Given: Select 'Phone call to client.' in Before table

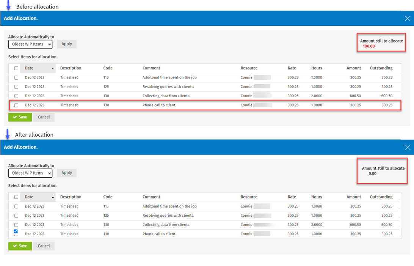Looking at the screenshot, I should tap(159, 105).
